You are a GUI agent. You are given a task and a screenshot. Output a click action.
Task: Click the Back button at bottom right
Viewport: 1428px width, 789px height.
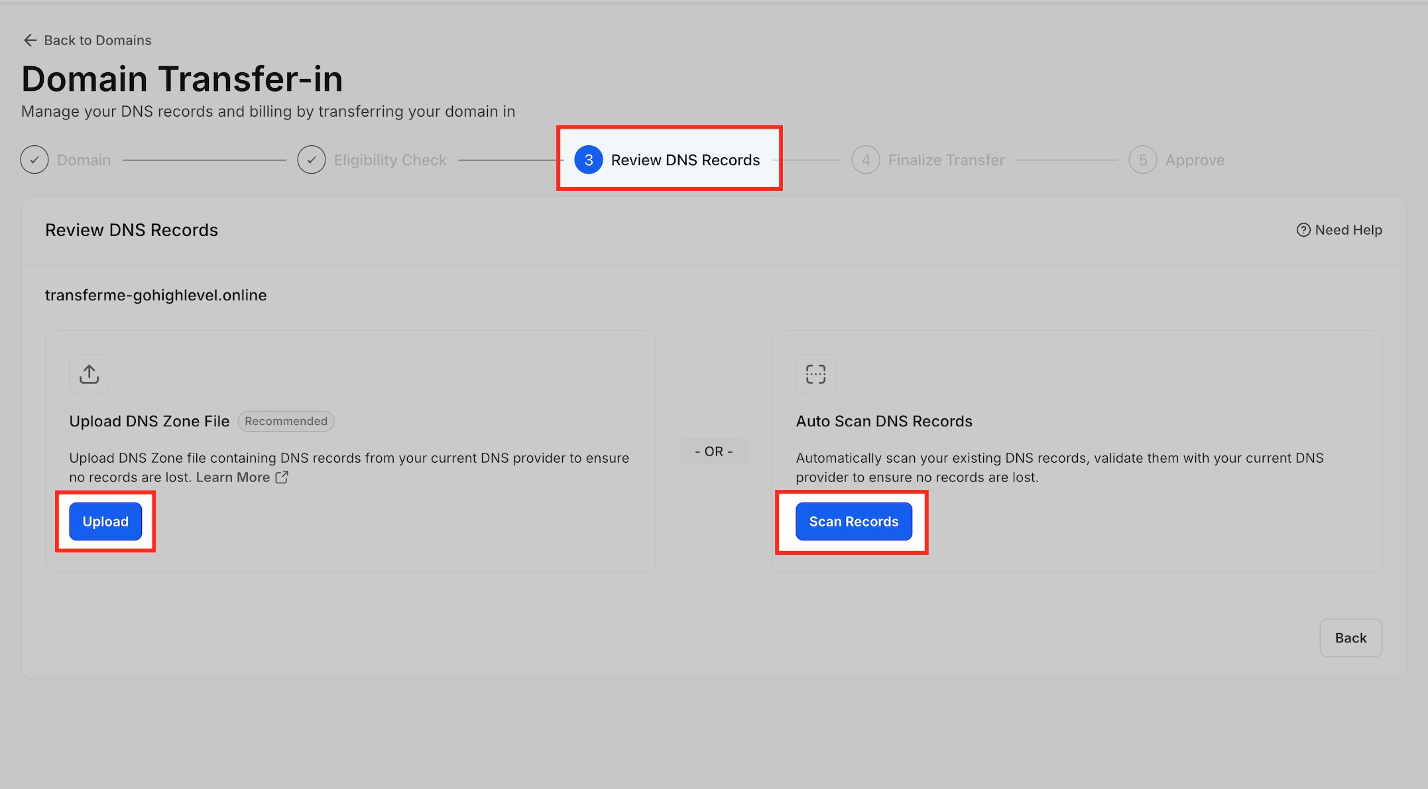(1350, 638)
